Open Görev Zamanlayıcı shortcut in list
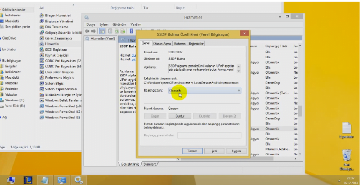The width and height of the screenshot is (360, 186). [x=59, y=38]
